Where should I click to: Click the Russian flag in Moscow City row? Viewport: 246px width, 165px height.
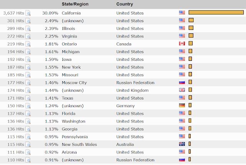[182, 82]
